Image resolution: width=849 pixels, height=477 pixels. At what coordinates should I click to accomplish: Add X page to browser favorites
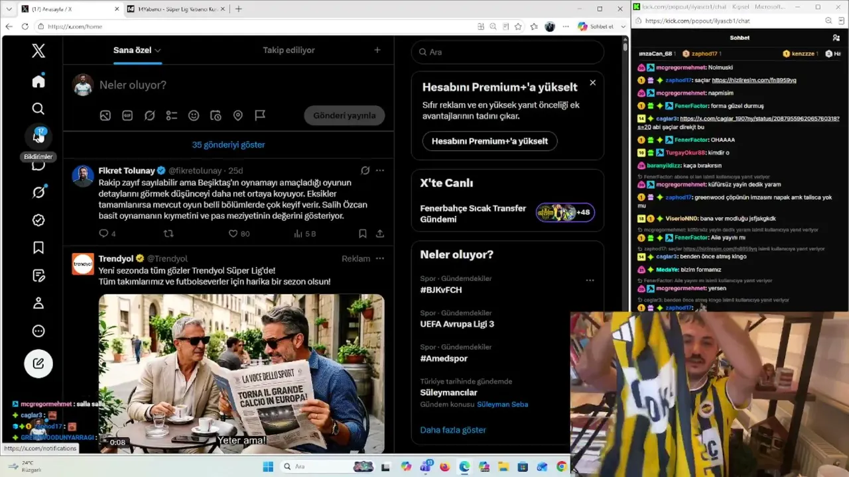click(x=518, y=26)
